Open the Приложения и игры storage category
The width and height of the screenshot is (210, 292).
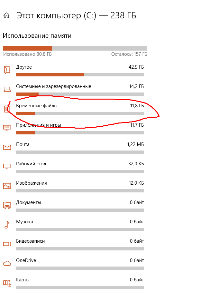[39, 125]
